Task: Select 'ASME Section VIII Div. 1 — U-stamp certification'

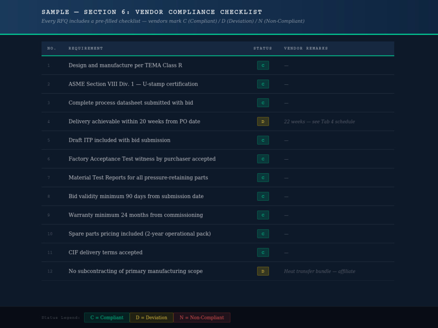Action: (133, 84)
